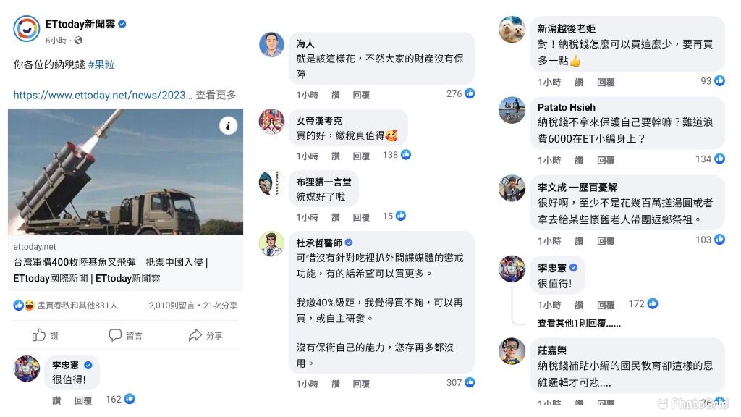741x417 pixels.
Task: Click the like icon next to 276
Action: click(470, 93)
